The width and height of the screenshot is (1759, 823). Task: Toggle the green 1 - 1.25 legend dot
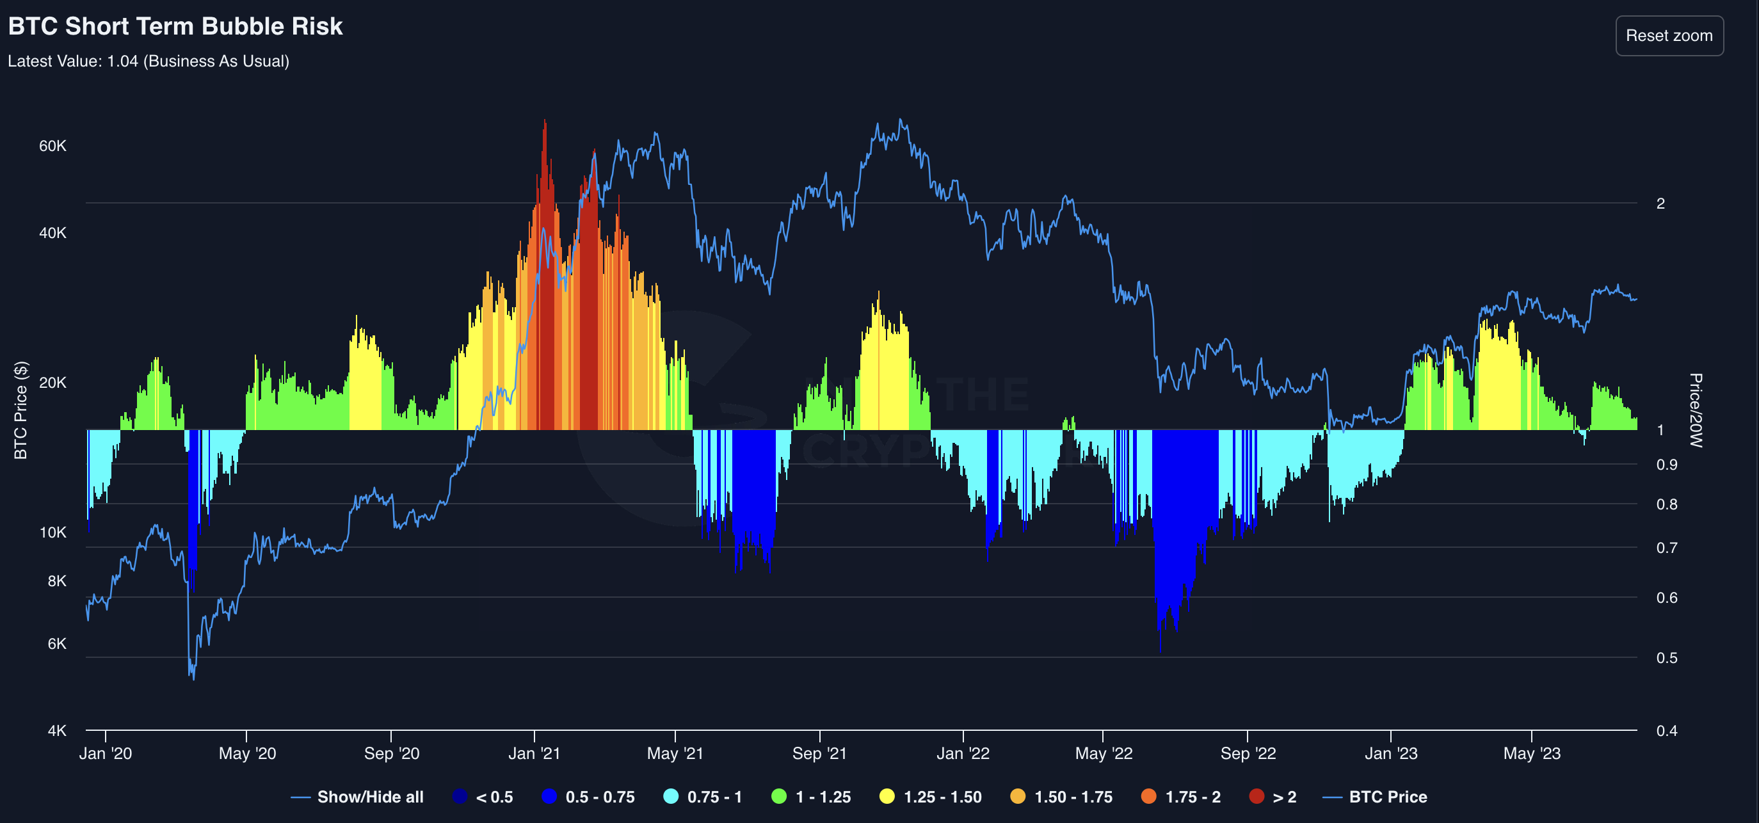(778, 795)
